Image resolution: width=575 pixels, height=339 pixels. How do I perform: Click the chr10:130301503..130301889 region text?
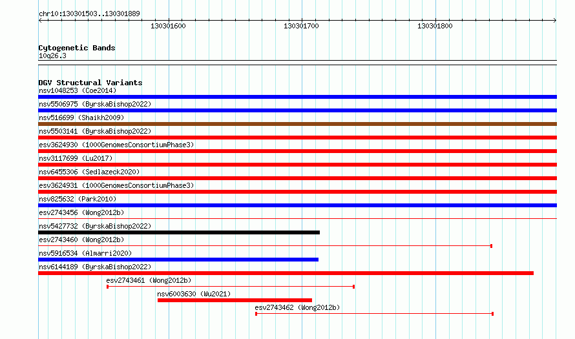tap(89, 14)
